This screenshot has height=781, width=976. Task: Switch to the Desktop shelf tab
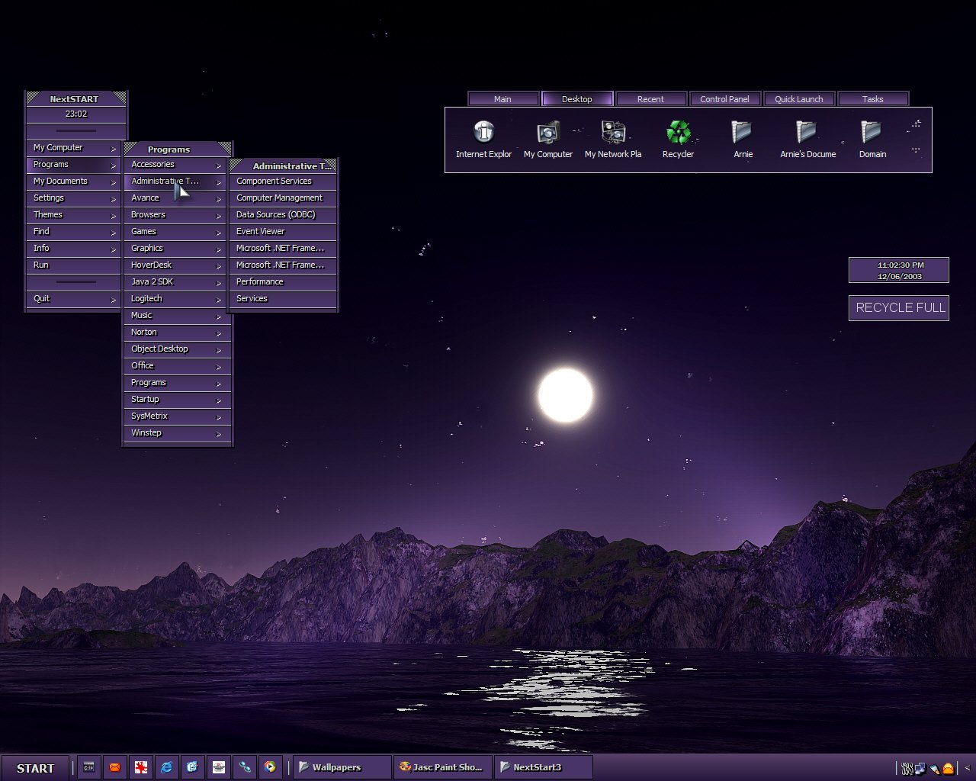[577, 99]
